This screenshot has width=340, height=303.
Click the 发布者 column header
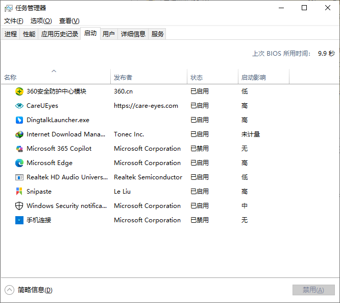coord(123,78)
